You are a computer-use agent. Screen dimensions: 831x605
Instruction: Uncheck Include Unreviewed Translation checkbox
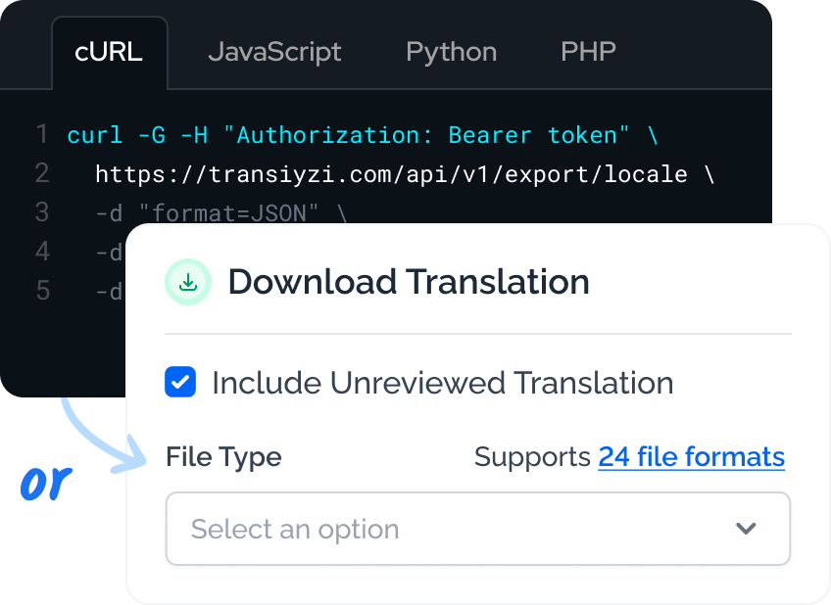(x=180, y=383)
